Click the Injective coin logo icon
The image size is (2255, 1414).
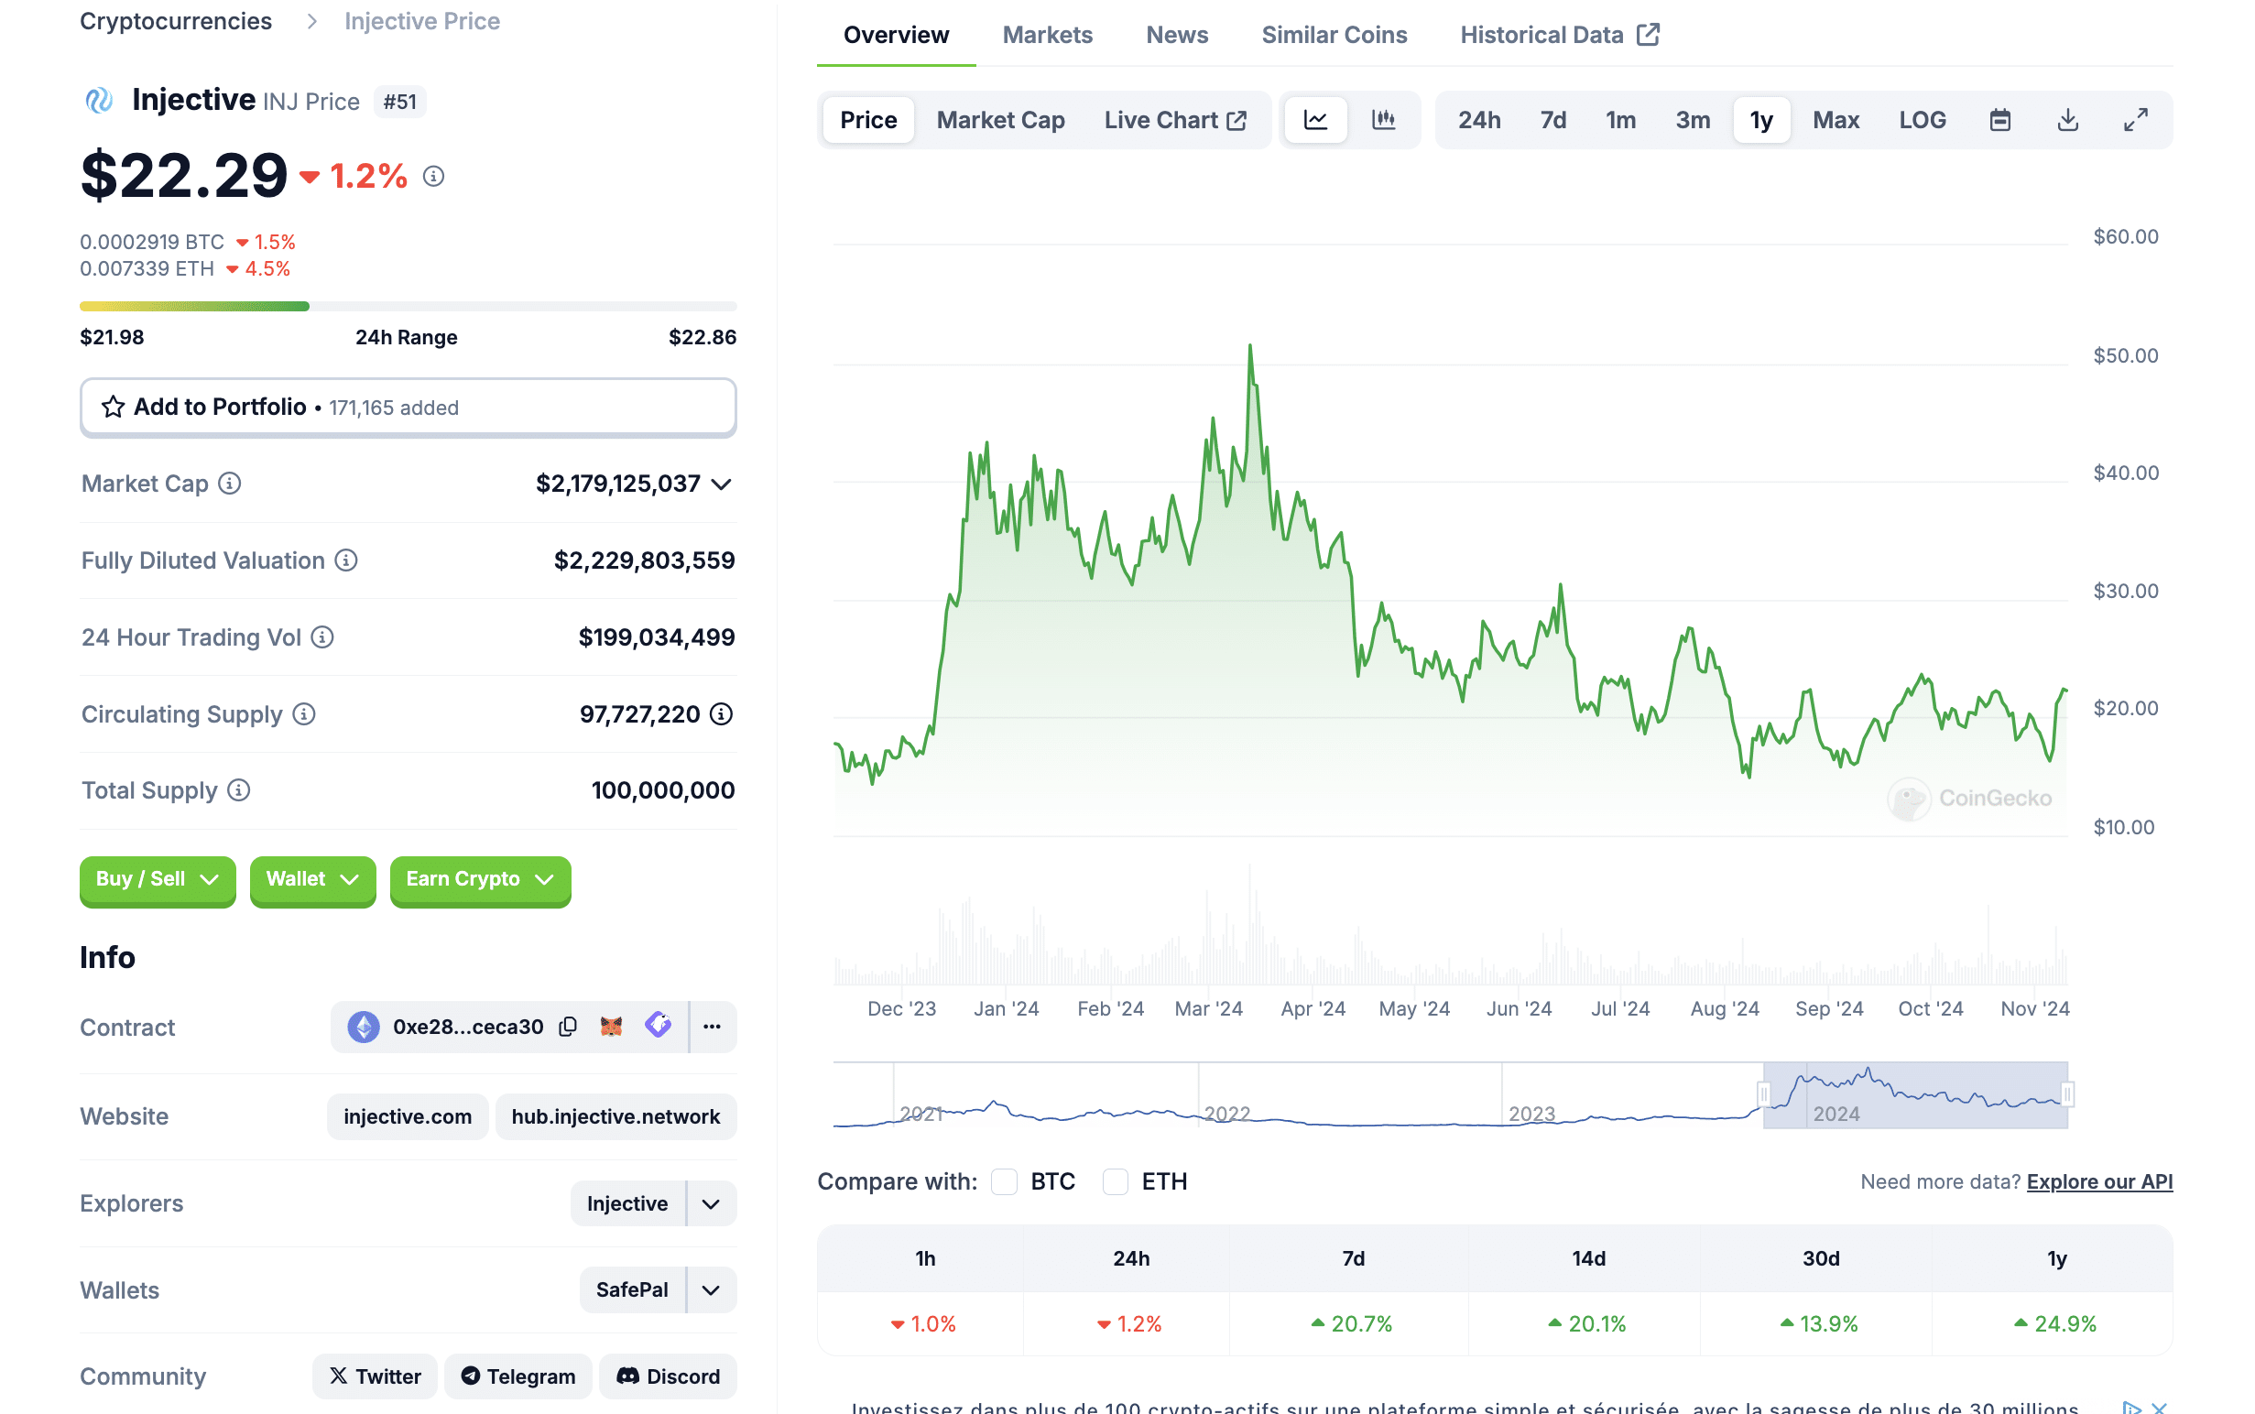(99, 100)
